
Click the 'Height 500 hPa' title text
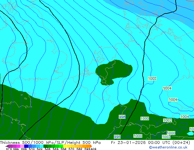(x=84, y=143)
